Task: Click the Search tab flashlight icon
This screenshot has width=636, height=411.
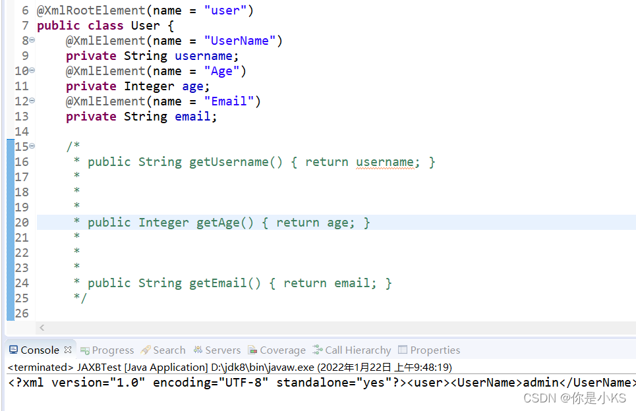Action: tap(146, 349)
